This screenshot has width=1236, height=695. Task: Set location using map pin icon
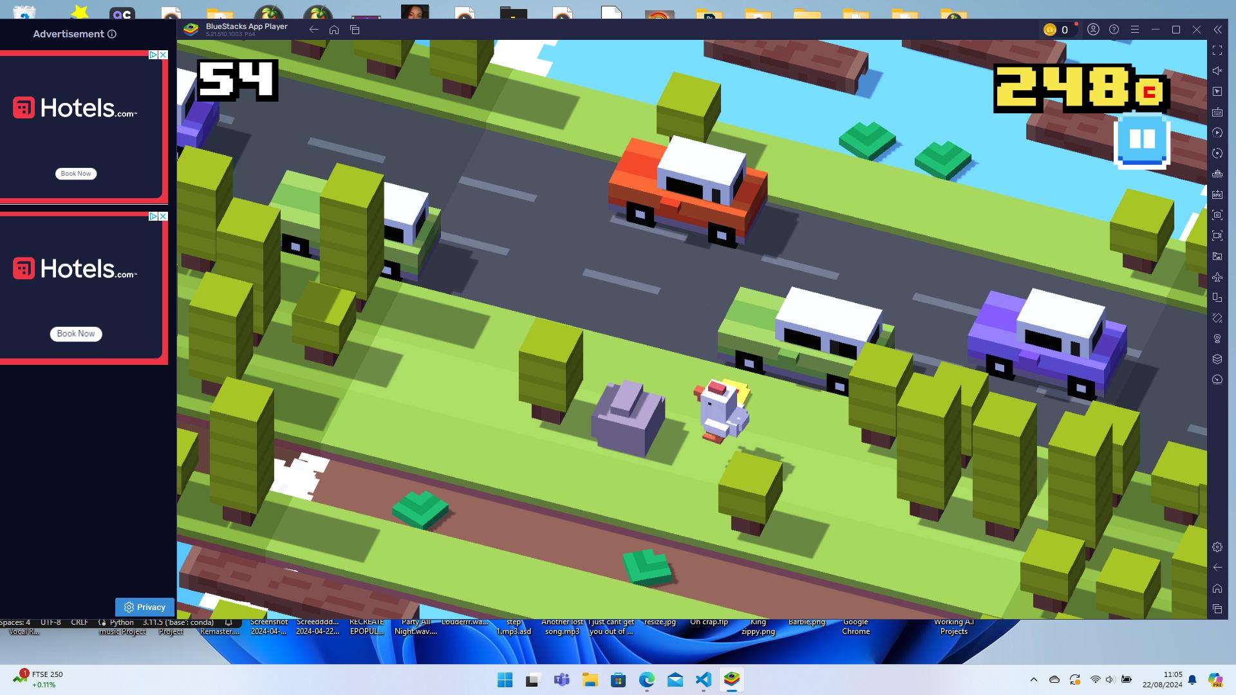1217,338
